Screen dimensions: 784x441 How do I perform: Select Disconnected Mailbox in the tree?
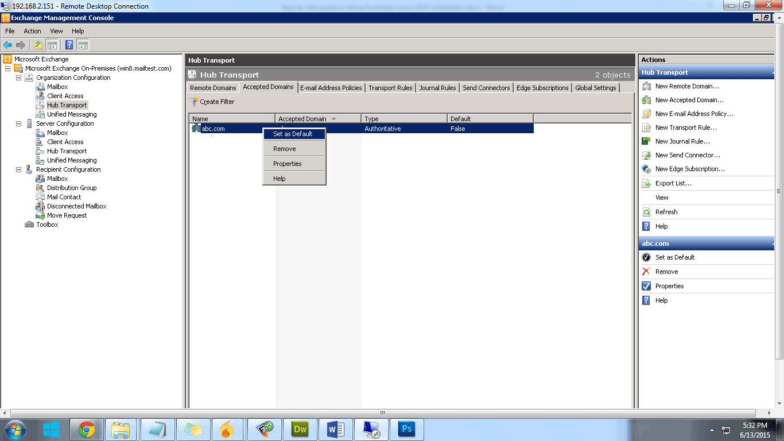76,206
